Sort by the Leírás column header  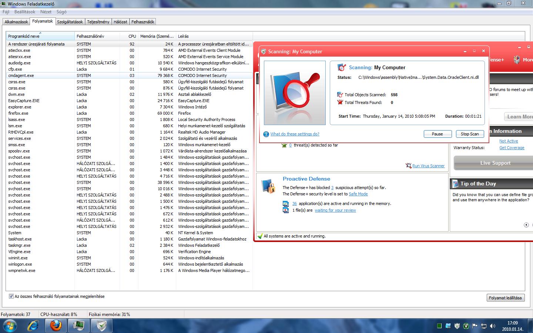(x=214, y=36)
